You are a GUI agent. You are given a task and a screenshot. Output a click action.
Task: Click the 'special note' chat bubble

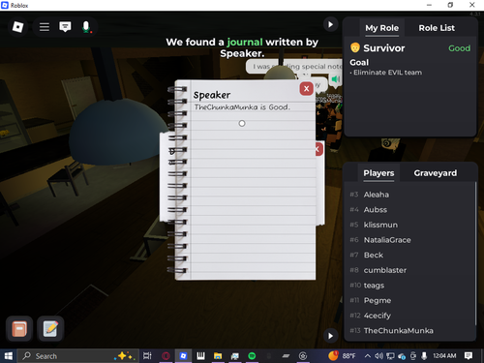(x=293, y=67)
